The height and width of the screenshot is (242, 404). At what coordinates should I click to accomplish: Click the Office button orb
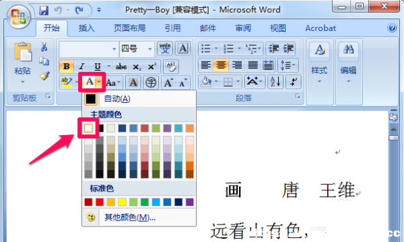click(19, 17)
